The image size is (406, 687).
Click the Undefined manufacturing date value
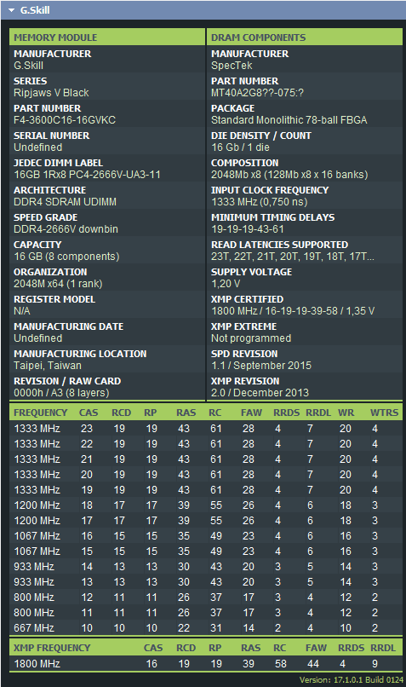38,338
